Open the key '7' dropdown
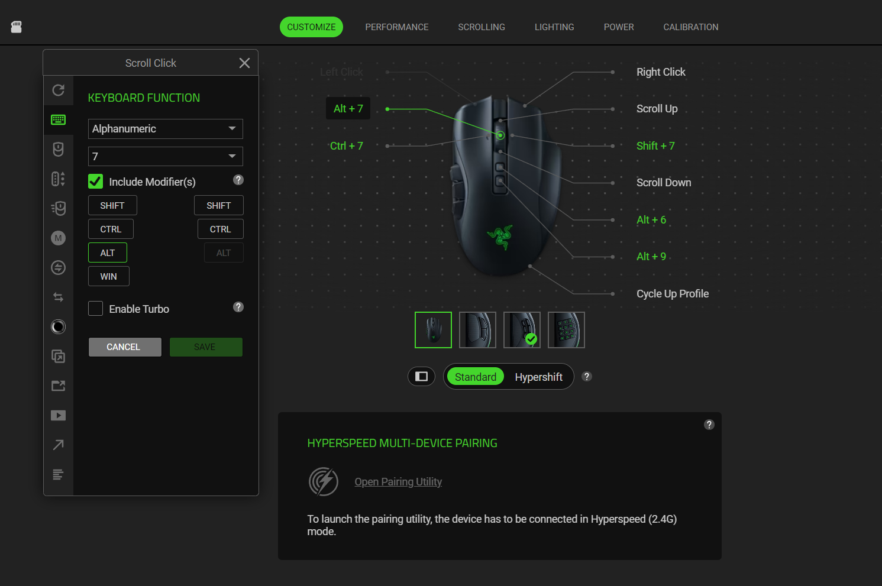The width and height of the screenshot is (882, 586). pyautogui.click(x=166, y=156)
